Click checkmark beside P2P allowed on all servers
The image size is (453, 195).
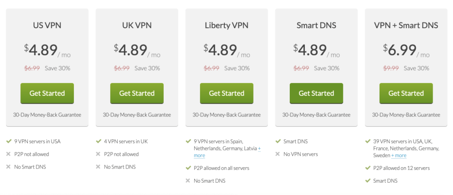(x=188, y=168)
